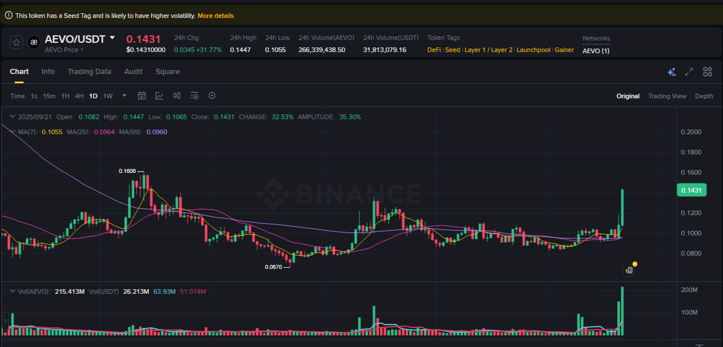Select the 1W chart interval
This screenshot has height=347, width=723.
point(108,95)
